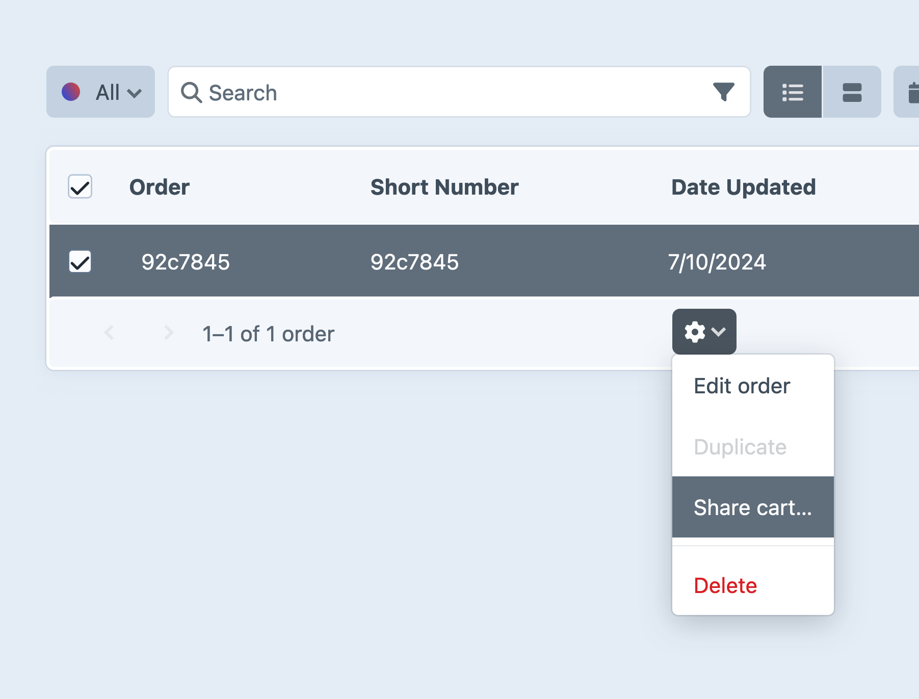Open the filter funnel in search bar
The width and height of the screenshot is (919, 699).
tap(724, 92)
